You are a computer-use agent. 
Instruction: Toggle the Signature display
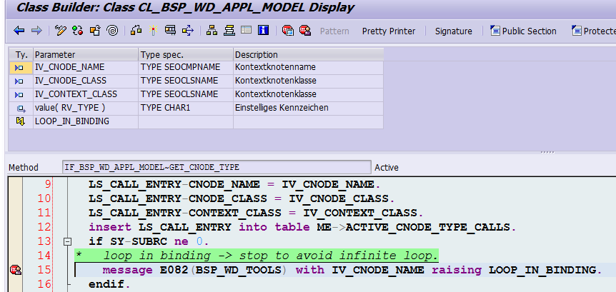453,31
